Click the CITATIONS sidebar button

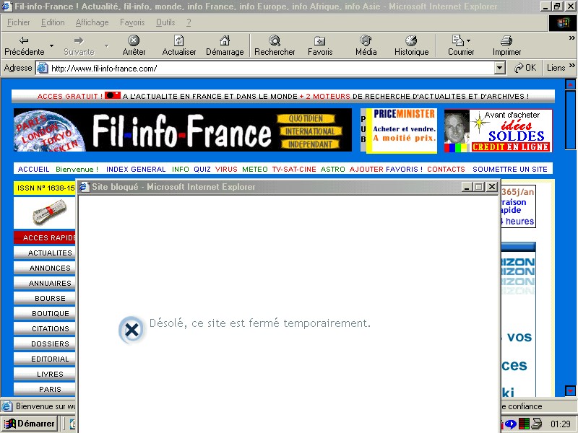[x=45, y=328]
